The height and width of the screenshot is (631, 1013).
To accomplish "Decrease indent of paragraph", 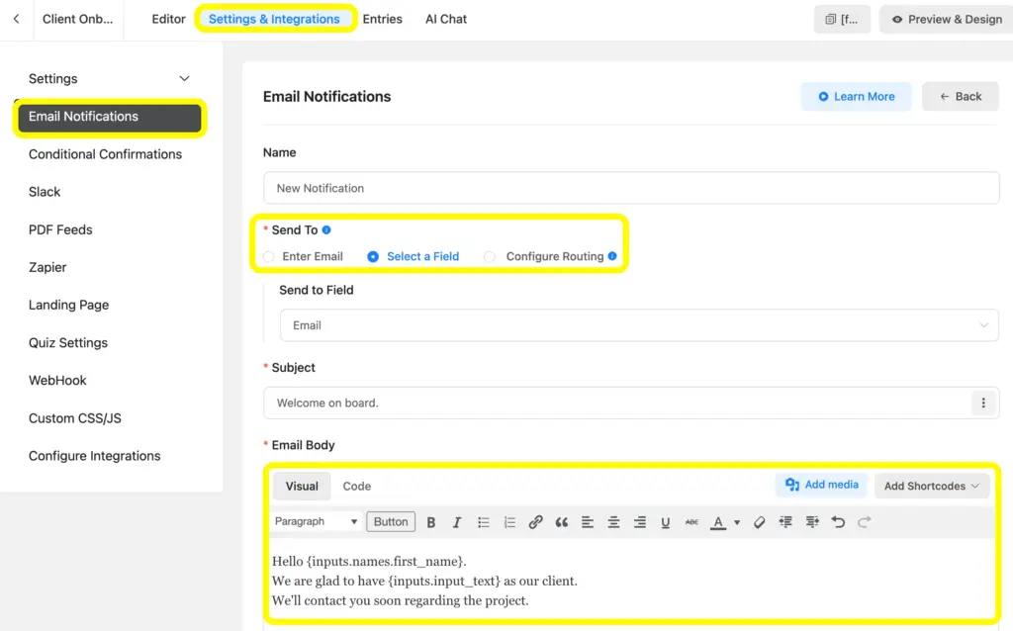I will (785, 522).
